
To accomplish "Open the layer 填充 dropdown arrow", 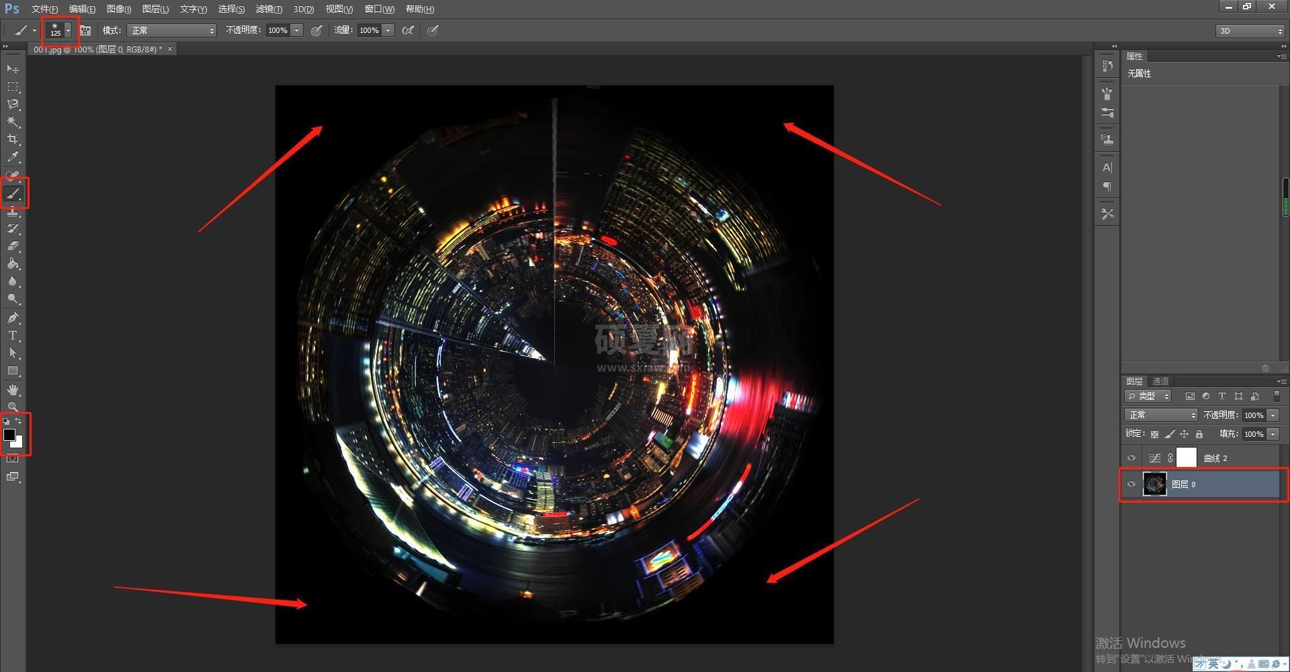I will pos(1273,434).
